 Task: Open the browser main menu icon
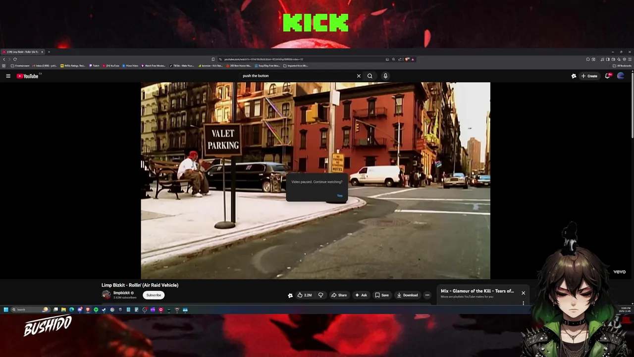pyautogui.click(x=630, y=59)
